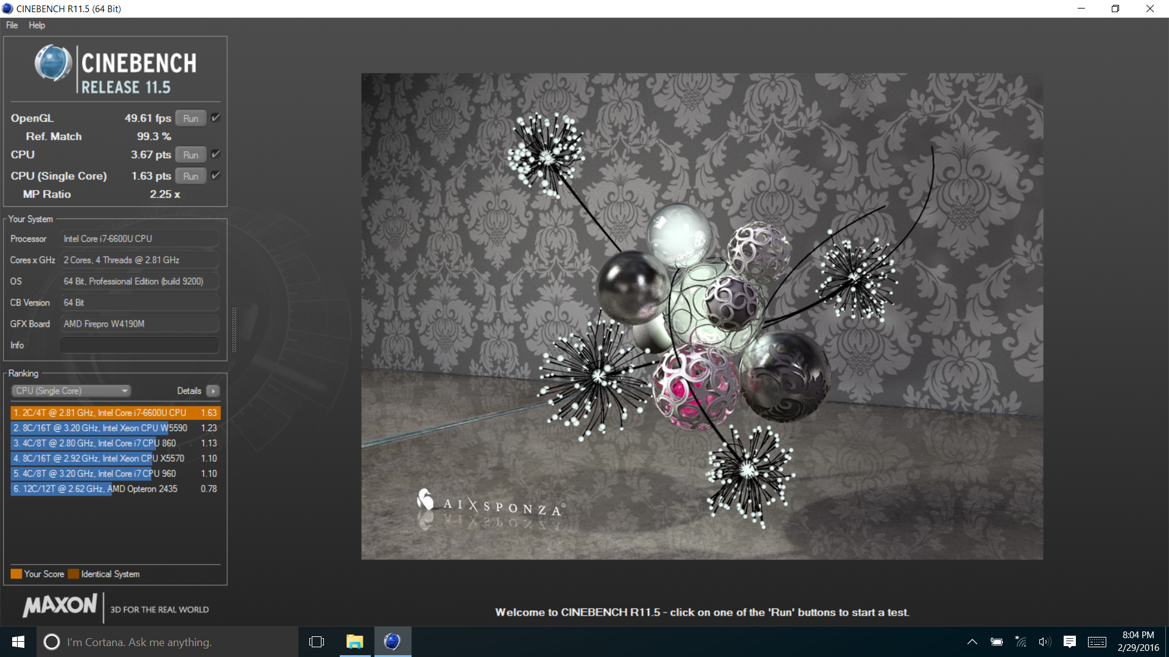Click the Processor field Intel Core i7-6600U

pyautogui.click(x=139, y=239)
